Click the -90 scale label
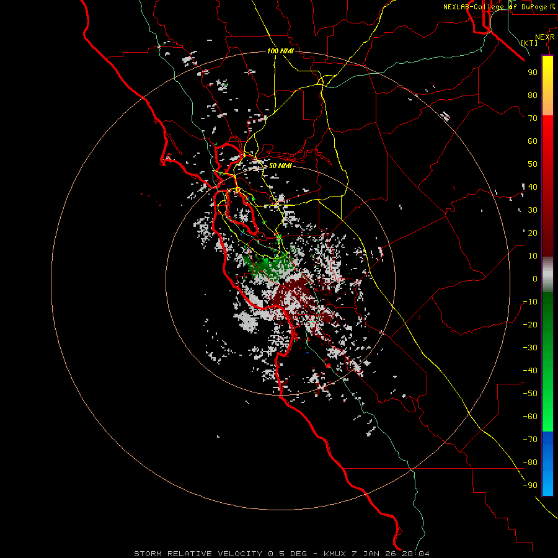The image size is (558, 558). (530, 485)
